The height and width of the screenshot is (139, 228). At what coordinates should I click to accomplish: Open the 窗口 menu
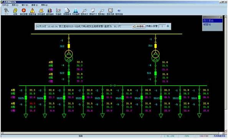pyautogui.click(x=25, y=5)
